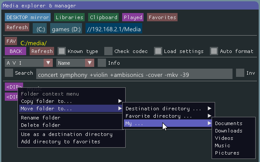Tick the Info checkbox
This screenshot has width=260, height=162.
(102, 63)
